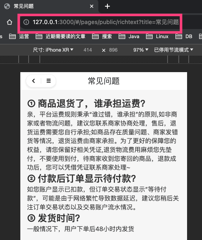Open the Java bookmark folder
This screenshot has height=240, width=202.
pyautogui.click(x=129, y=36)
